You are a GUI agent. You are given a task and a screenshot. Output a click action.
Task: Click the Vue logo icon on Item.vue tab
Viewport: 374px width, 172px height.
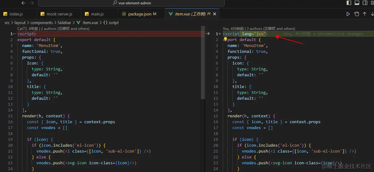coord(171,14)
